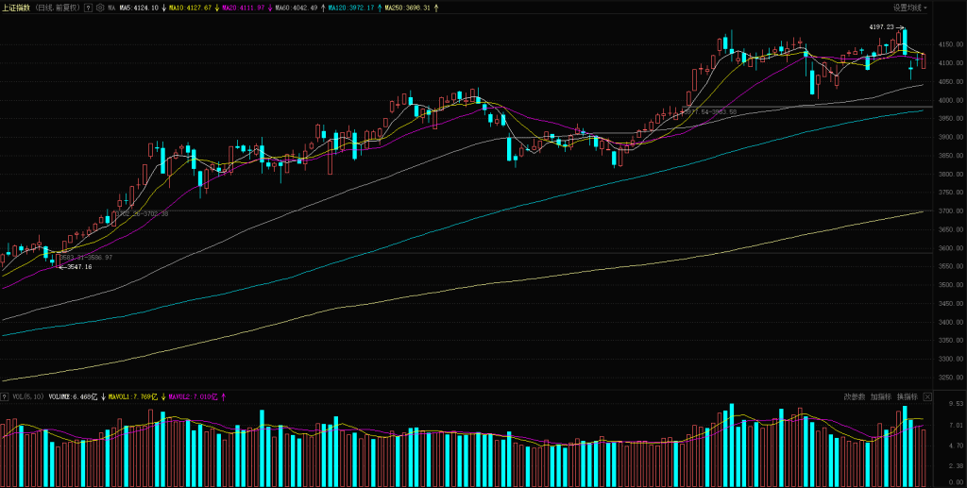967x488 pixels.
Task: Select 换指标 to switch indicator
Action: [x=908, y=397]
